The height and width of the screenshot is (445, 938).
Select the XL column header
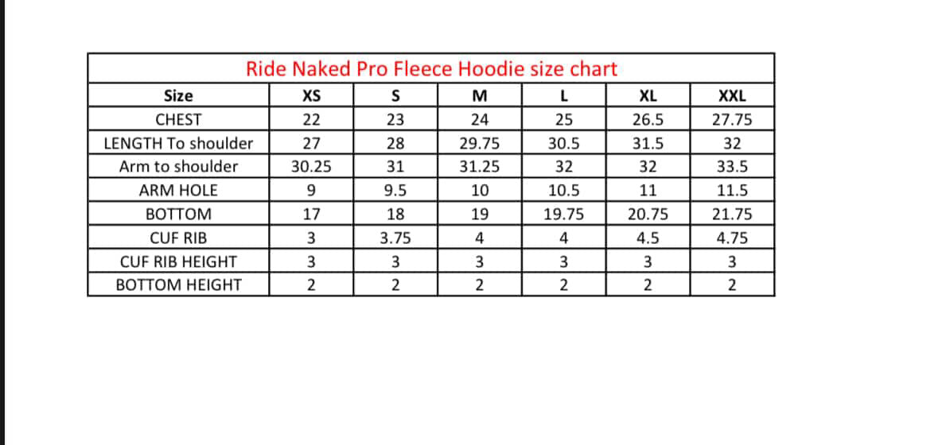click(x=648, y=96)
